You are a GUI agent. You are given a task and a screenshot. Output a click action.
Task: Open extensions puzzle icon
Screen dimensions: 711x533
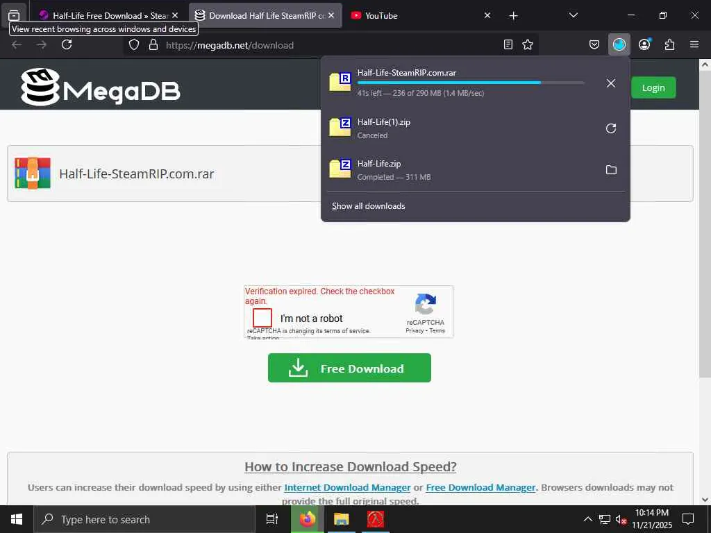(x=670, y=45)
